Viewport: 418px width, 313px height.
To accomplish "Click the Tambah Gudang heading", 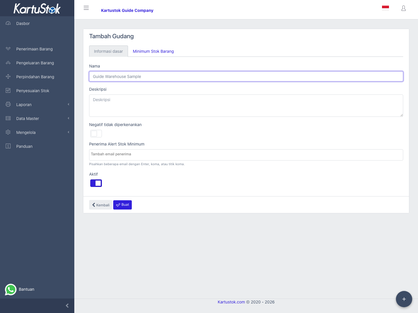I will click(111, 36).
